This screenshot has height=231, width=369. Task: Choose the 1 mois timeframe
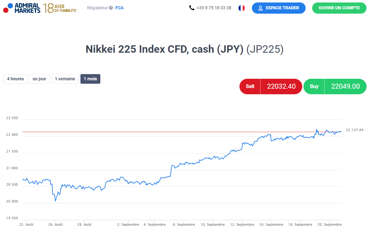click(x=90, y=79)
